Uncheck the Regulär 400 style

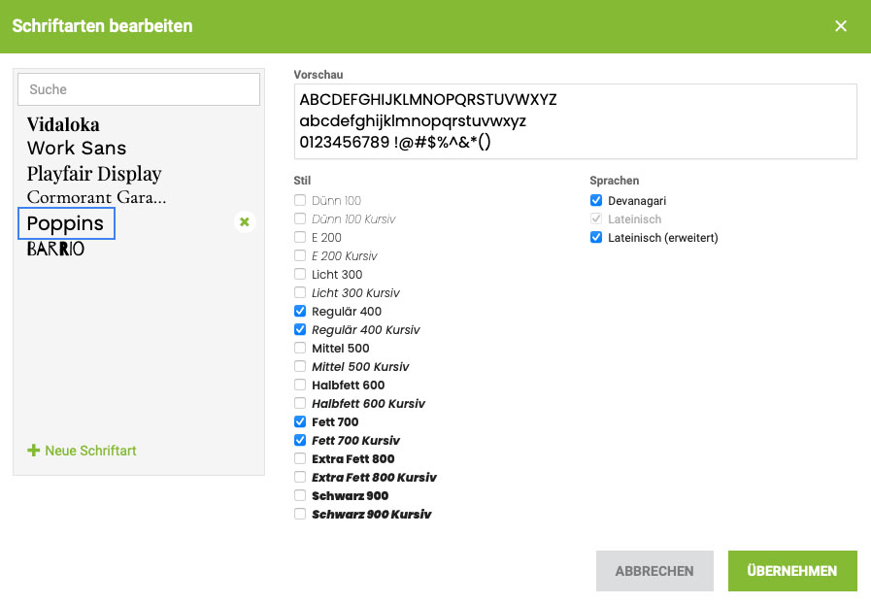click(x=300, y=311)
